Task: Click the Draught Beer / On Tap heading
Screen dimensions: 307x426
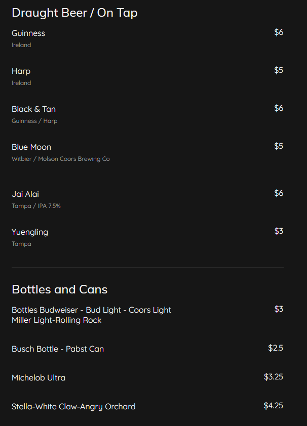Action: tap(74, 13)
